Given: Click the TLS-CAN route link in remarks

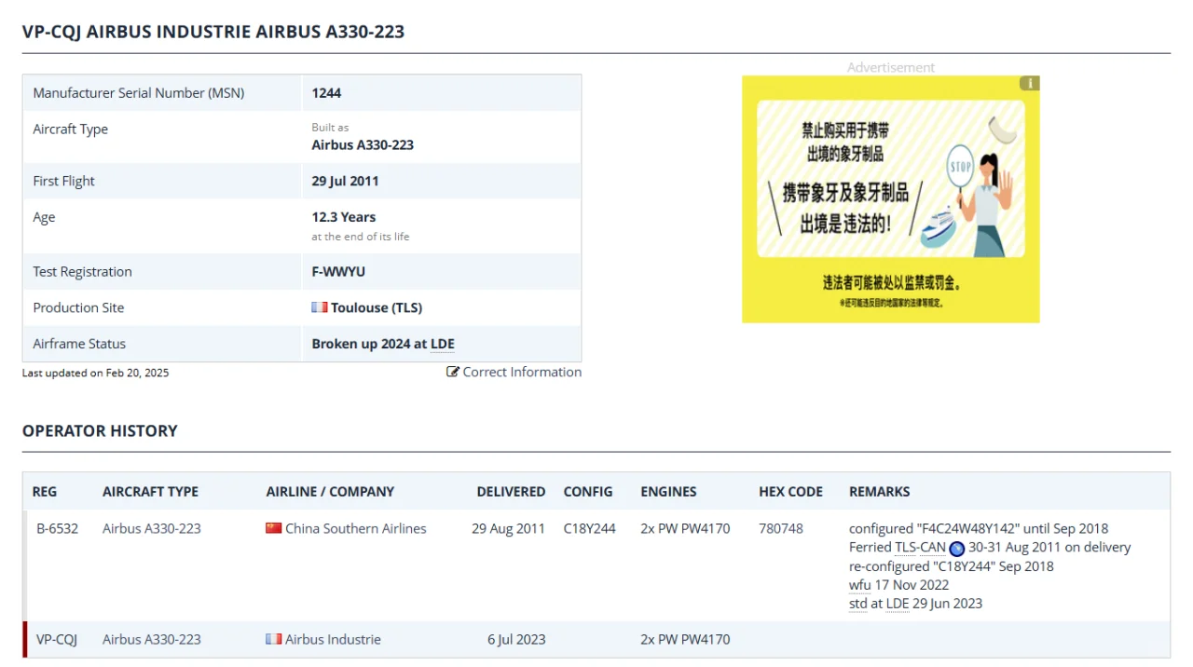Looking at the screenshot, I should pyautogui.click(x=921, y=547).
